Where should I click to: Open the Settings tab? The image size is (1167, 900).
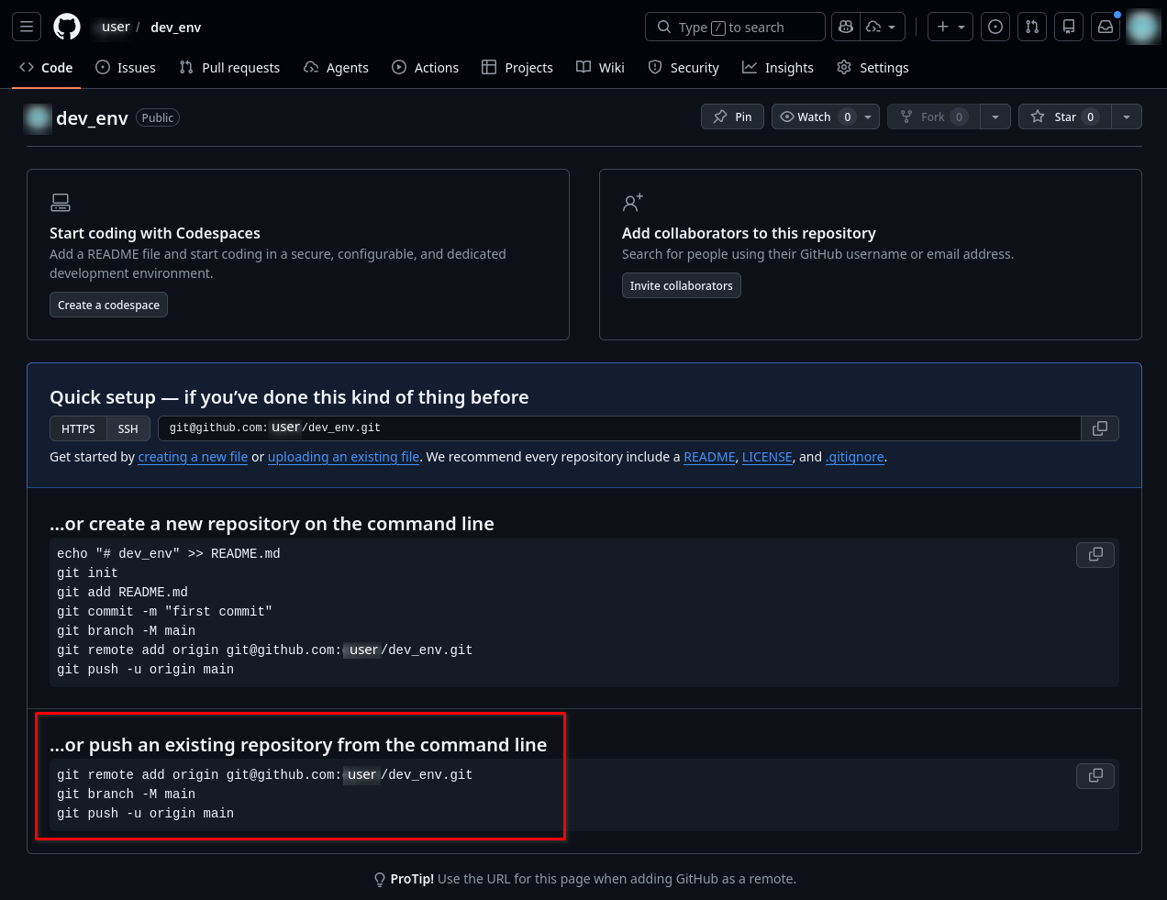click(872, 68)
